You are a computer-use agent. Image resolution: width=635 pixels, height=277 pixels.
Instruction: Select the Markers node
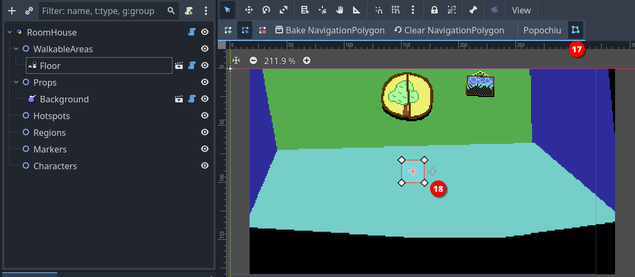[50, 149]
